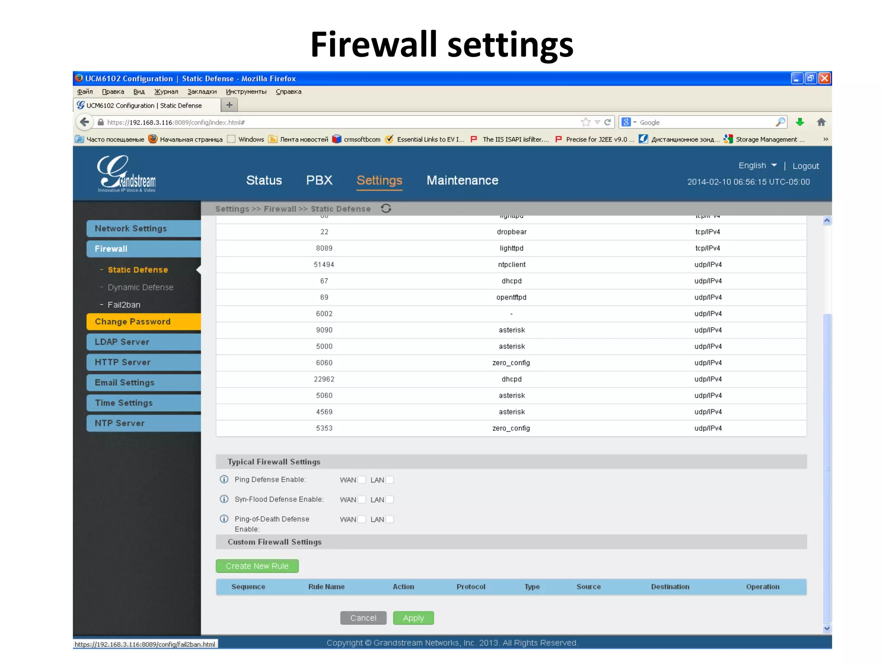Image resolution: width=884 pixels, height=663 pixels.
Task: Switch to the Status tab
Action: [x=264, y=180]
